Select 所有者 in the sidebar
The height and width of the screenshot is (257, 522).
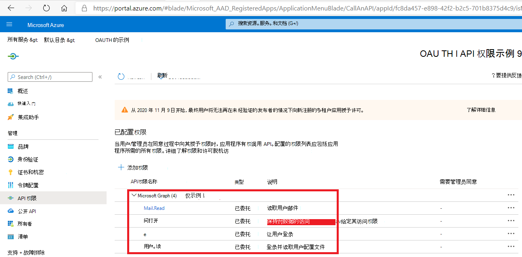(25, 224)
